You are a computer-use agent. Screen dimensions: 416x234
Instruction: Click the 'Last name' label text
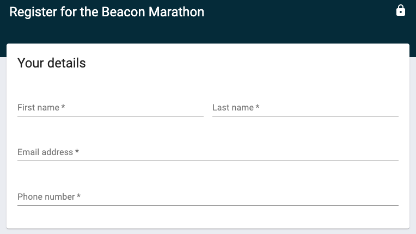pyautogui.click(x=233, y=108)
